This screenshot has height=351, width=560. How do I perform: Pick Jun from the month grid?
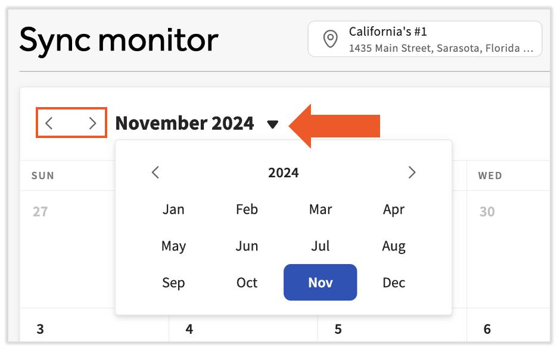[x=247, y=246]
